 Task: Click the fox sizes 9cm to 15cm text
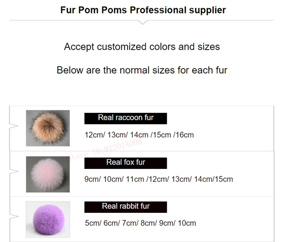(x=158, y=179)
